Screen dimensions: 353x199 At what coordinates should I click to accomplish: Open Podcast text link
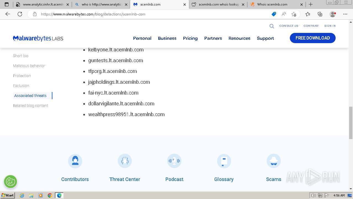tap(174, 179)
